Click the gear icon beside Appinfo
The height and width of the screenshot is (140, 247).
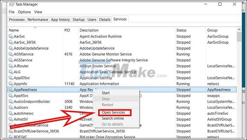[11, 84]
